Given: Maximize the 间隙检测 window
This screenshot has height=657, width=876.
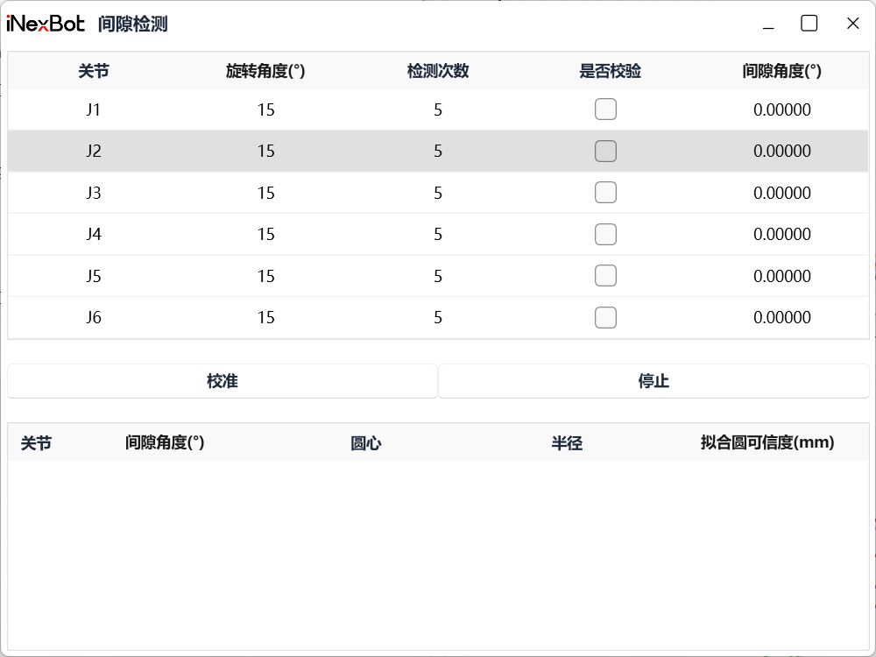Looking at the screenshot, I should click(809, 24).
